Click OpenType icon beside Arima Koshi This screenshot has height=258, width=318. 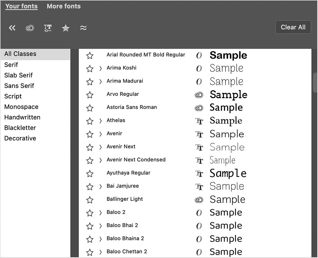199,69
